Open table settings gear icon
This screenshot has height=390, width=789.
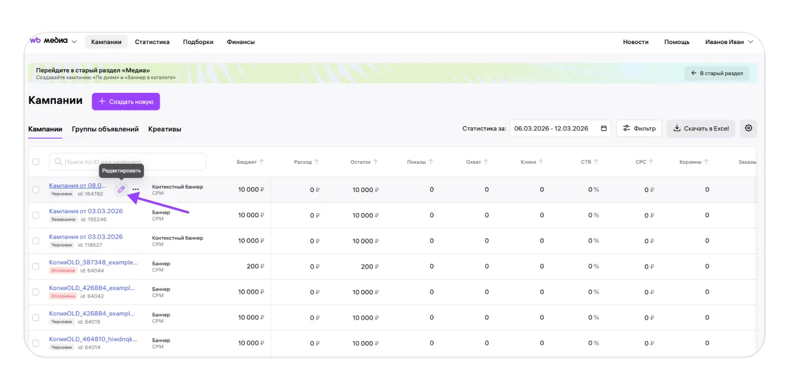coord(748,128)
